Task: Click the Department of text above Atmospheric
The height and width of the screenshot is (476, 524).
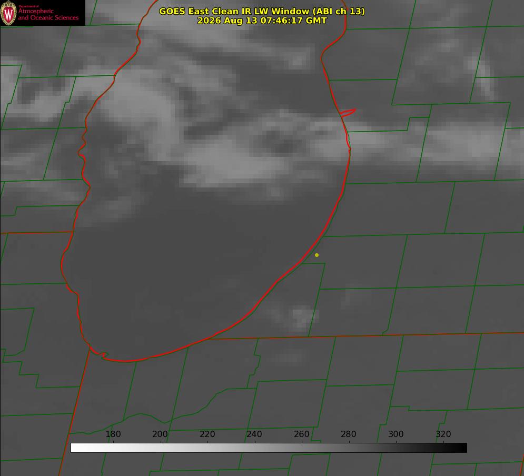Action: pos(28,6)
